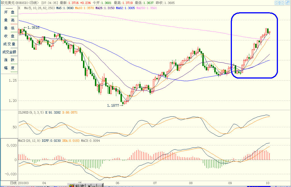Click the DEA:0.0183 value
This screenshot has height=187, width=291.
point(71,141)
